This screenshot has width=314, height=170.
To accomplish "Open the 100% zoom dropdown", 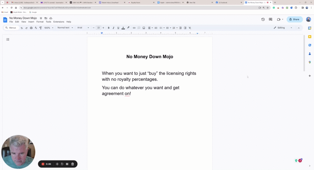I will 49,28.
